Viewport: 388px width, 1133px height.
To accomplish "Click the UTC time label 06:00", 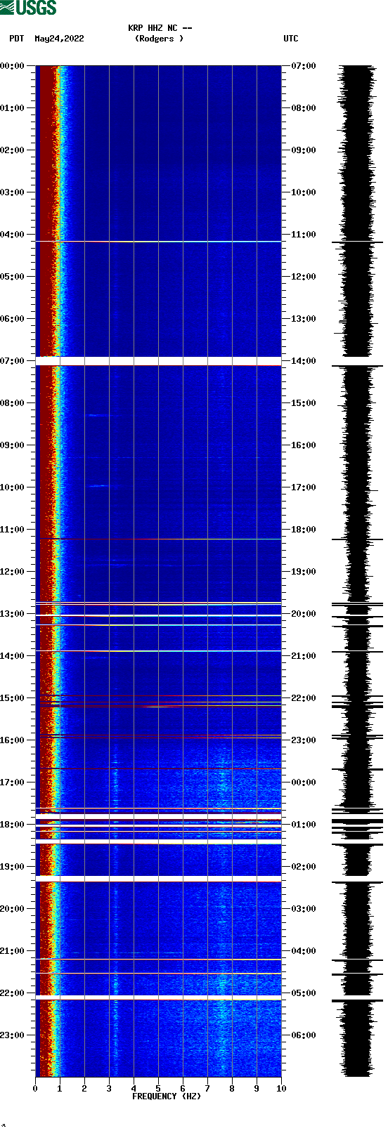I will (304, 1035).
